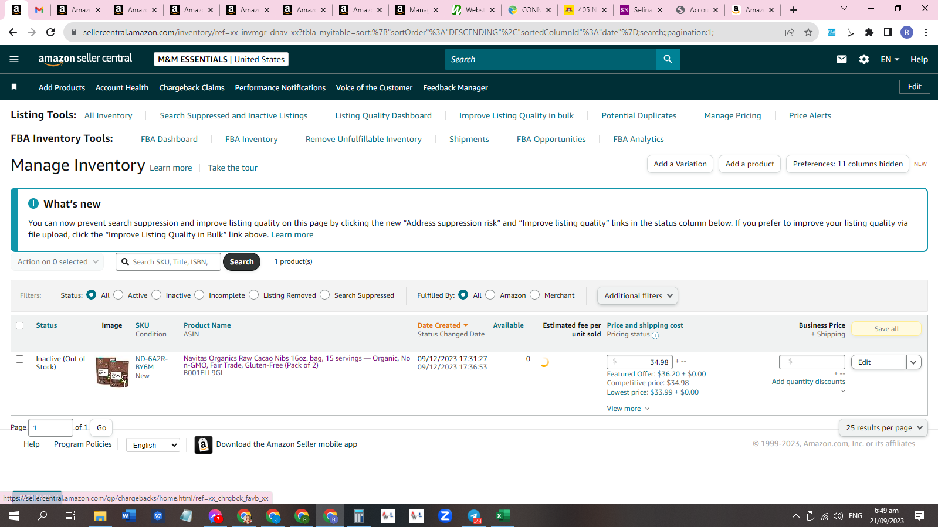Screen dimensions: 938x527
Task: Open Account Health menu item
Action: pyautogui.click(x=122, y=87)
